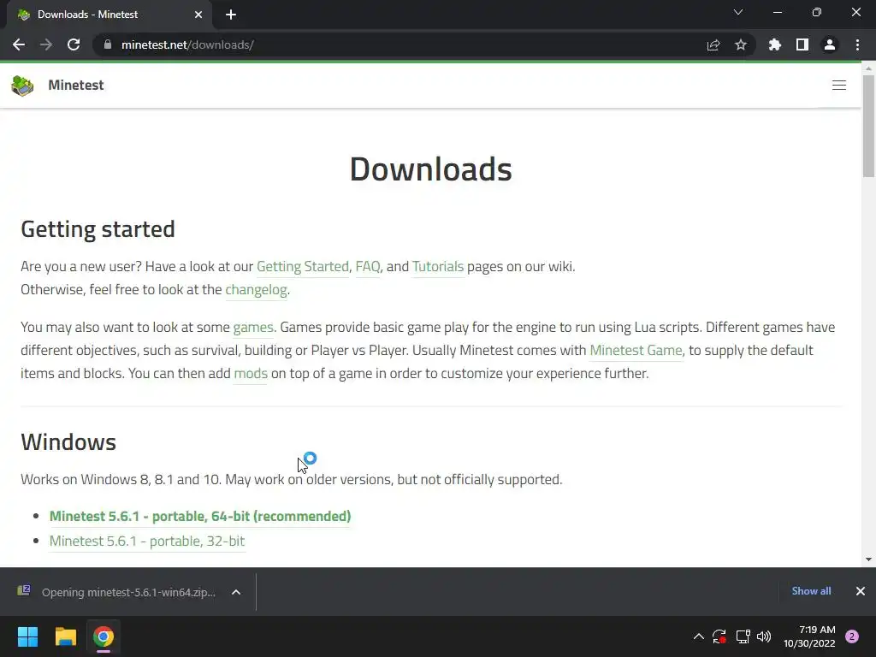876x657 pixels.
Task: Click the Windows section heading
Action: tap(68, 442)
